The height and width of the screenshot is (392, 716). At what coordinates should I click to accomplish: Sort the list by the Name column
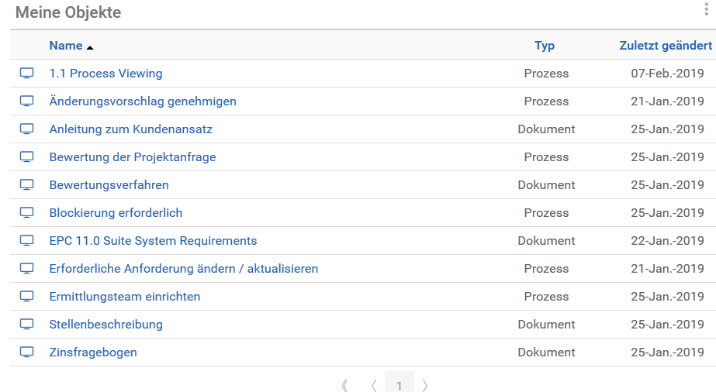pos(66,46)
